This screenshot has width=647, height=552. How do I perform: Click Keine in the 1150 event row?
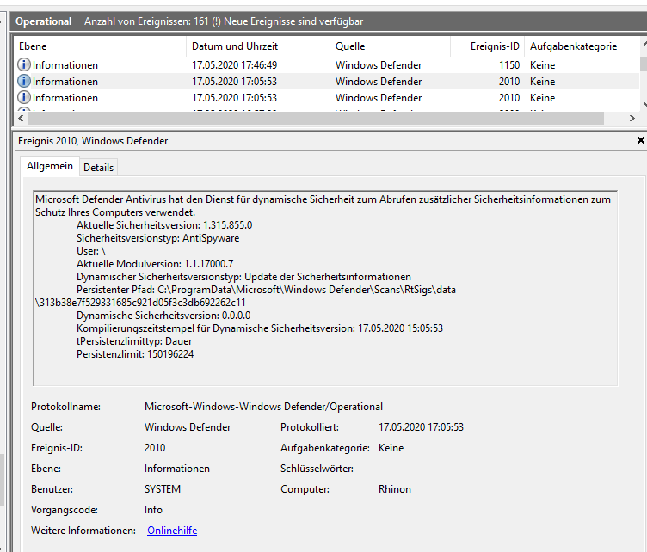543,65
